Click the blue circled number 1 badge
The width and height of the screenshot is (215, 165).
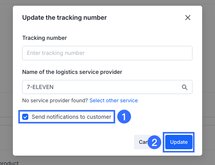(x=124, y=117)
